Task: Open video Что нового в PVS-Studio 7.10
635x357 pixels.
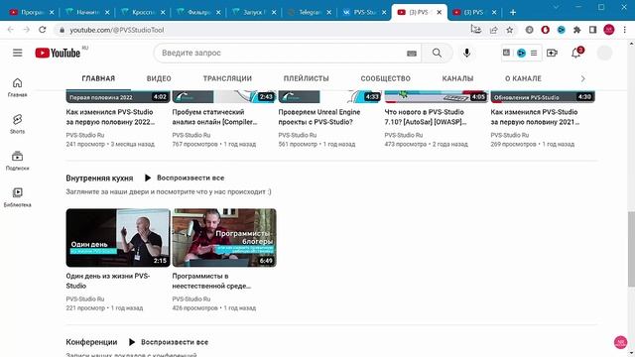Action: coord(426,117)
